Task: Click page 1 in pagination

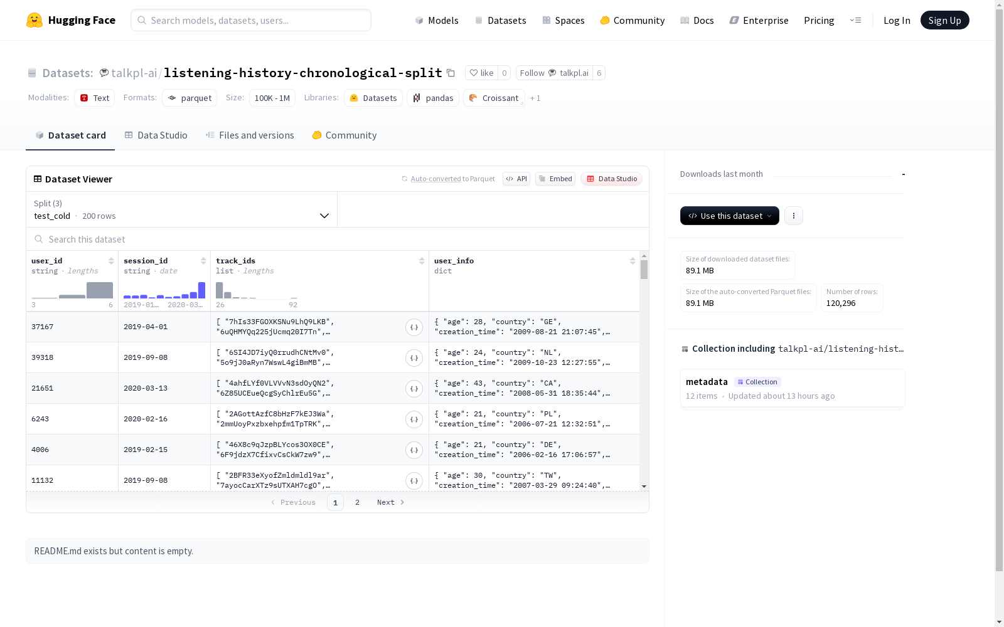Action: 335,502
